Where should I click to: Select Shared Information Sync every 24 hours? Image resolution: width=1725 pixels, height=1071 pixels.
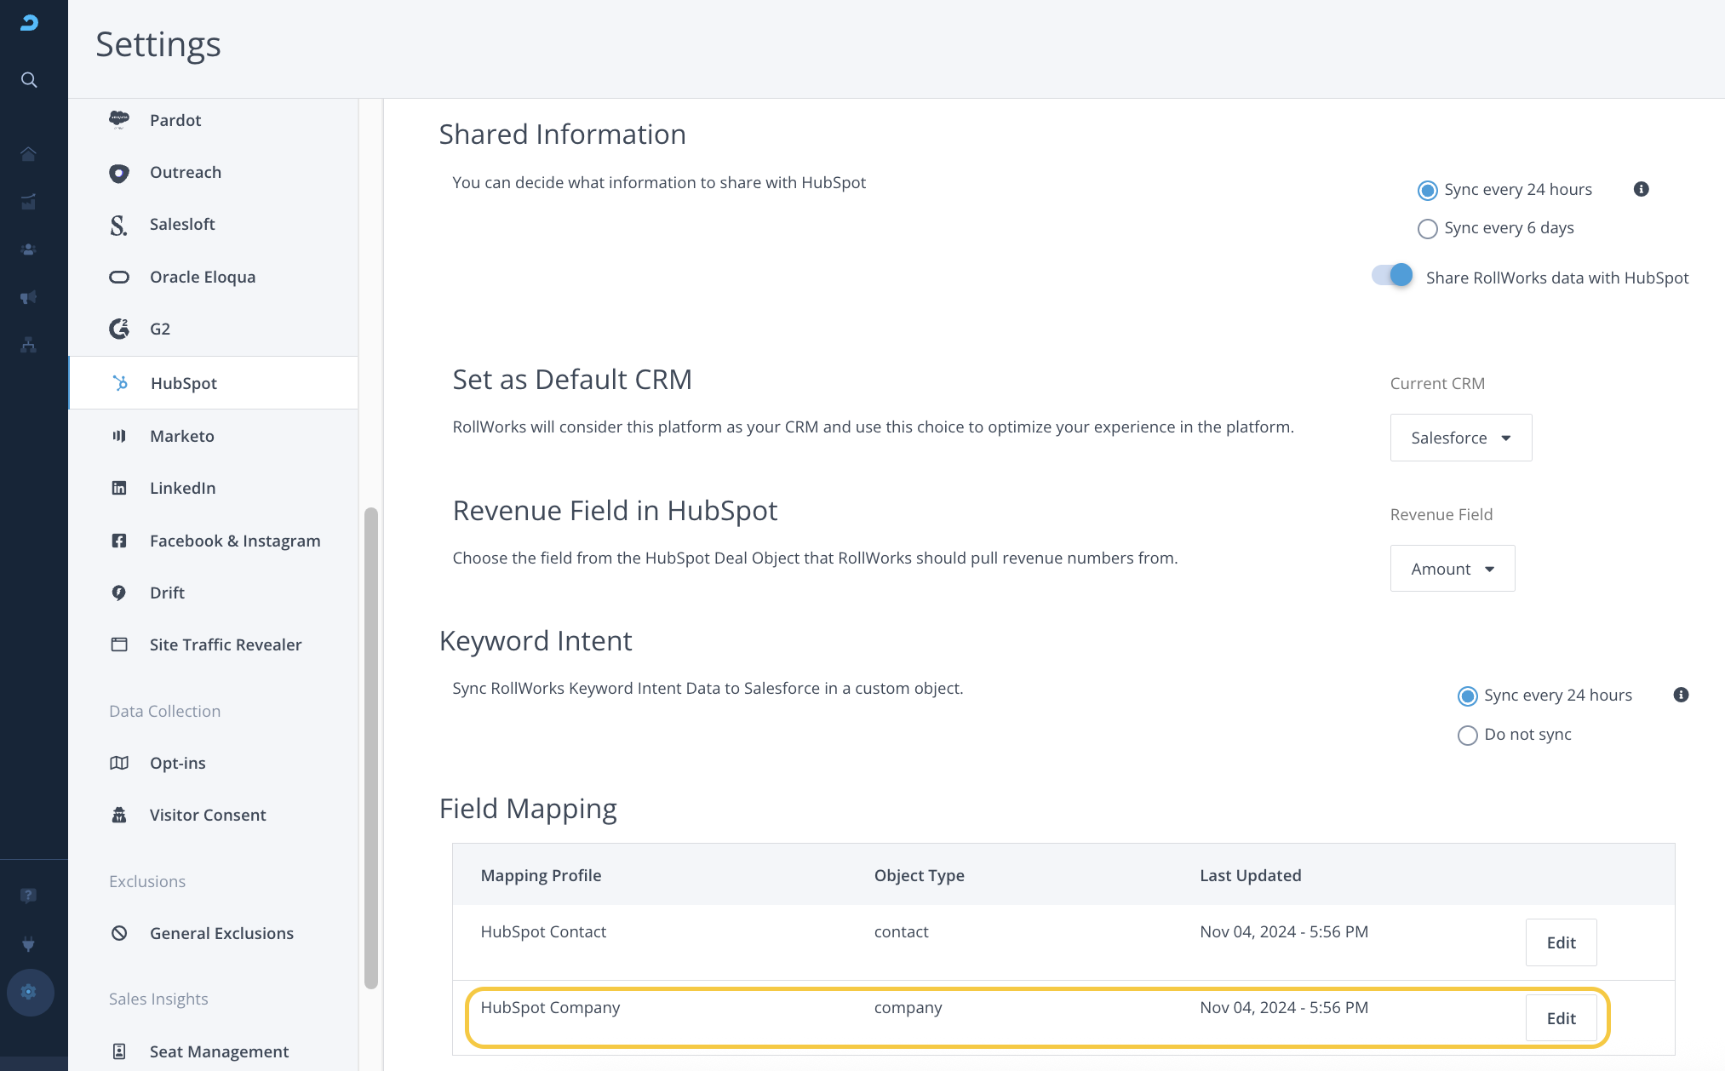click(1427, 190)
